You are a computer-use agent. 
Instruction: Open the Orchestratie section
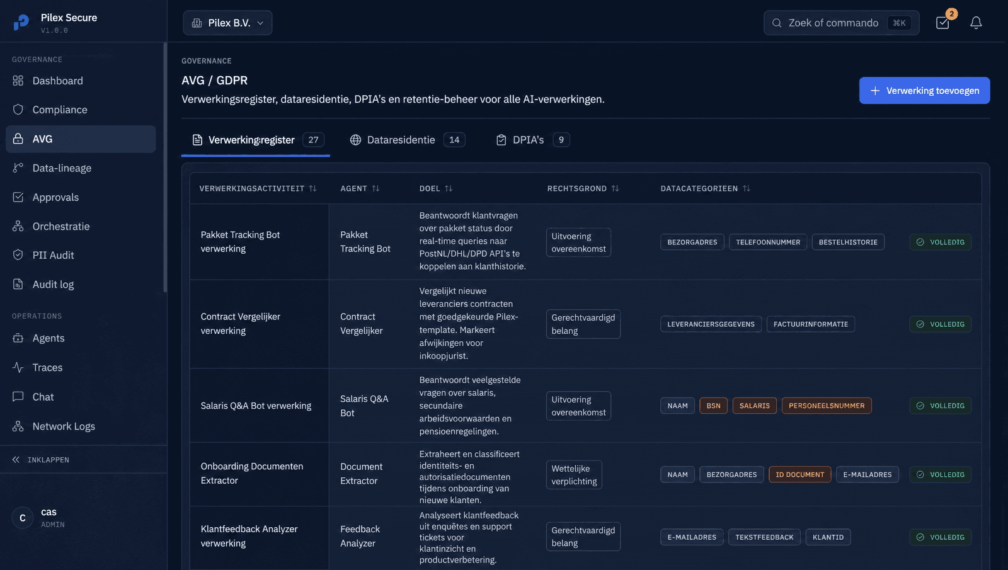click(81, 226)
